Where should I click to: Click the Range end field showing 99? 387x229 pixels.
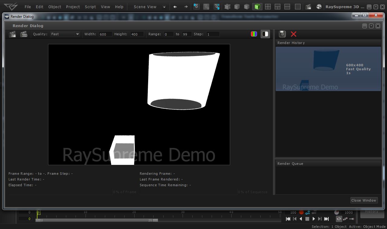click(x=187, y=34)
